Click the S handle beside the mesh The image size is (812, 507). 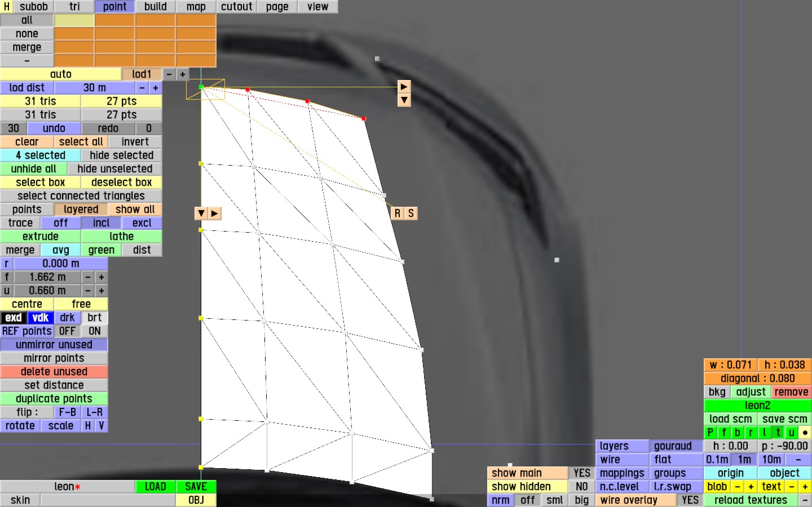pos(411,214)
